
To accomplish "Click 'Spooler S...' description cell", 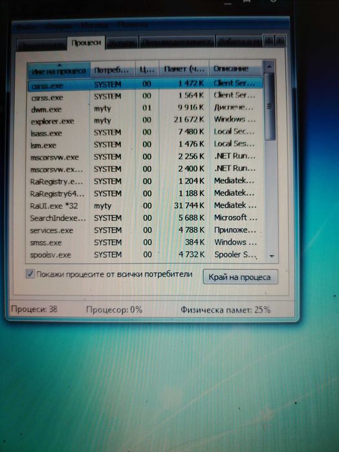I will tap(235, 255).
